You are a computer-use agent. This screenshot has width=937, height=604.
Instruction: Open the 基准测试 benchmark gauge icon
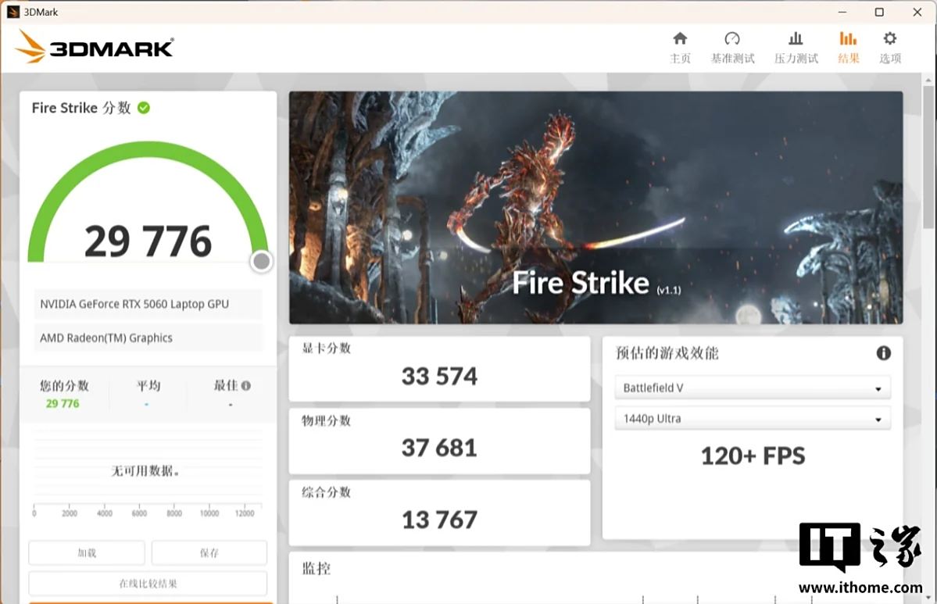coord(732,39)
